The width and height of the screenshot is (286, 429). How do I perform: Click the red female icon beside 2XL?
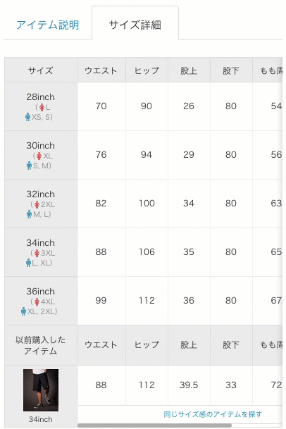coord(37,205)
